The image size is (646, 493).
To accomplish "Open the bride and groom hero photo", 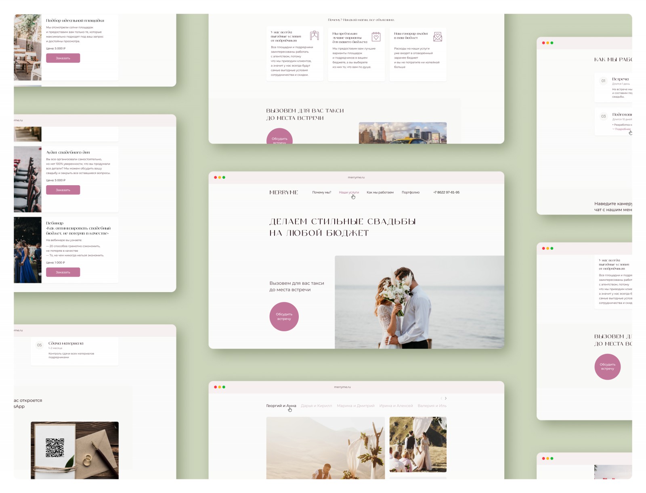I will (419, 302).
